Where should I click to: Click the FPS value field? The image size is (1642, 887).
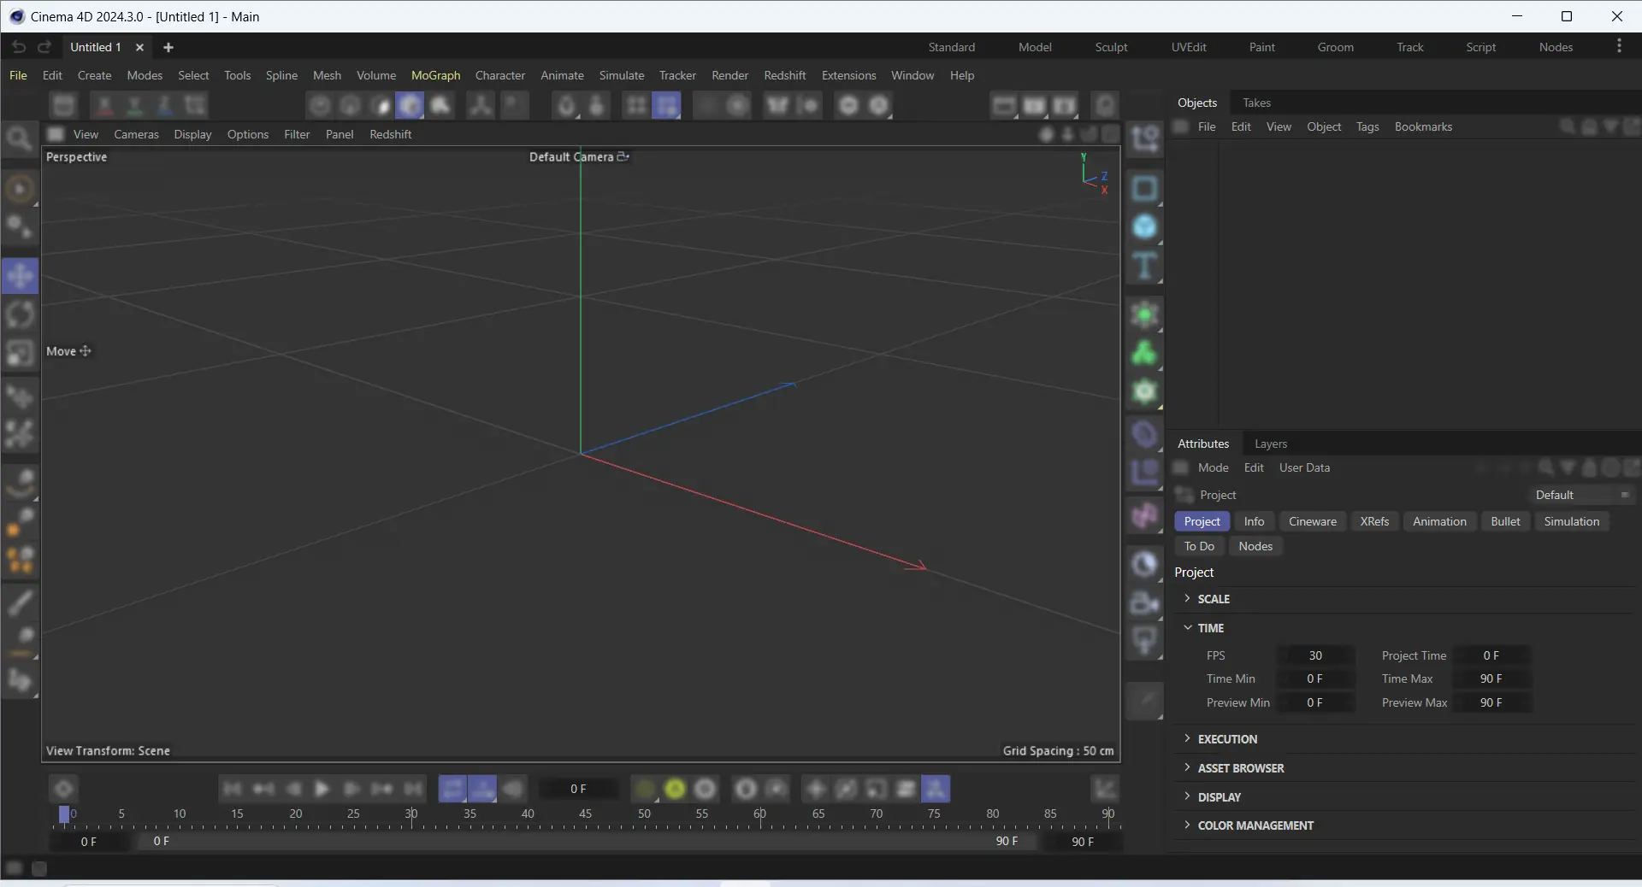point(1315,655)
